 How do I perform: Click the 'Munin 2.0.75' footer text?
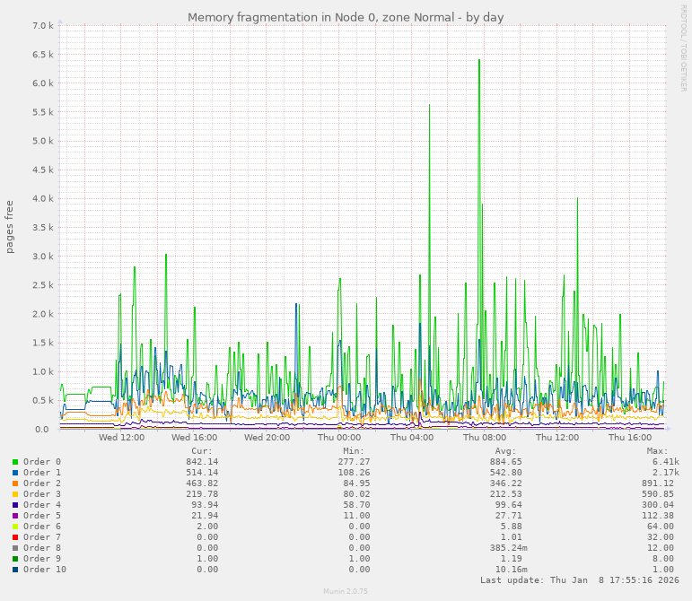346,591
